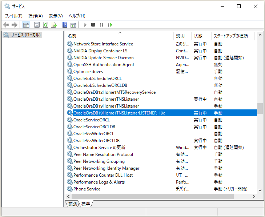Click the Export List toolbar icon
This screenshot has width=265, height=217.
click(54, 25)
